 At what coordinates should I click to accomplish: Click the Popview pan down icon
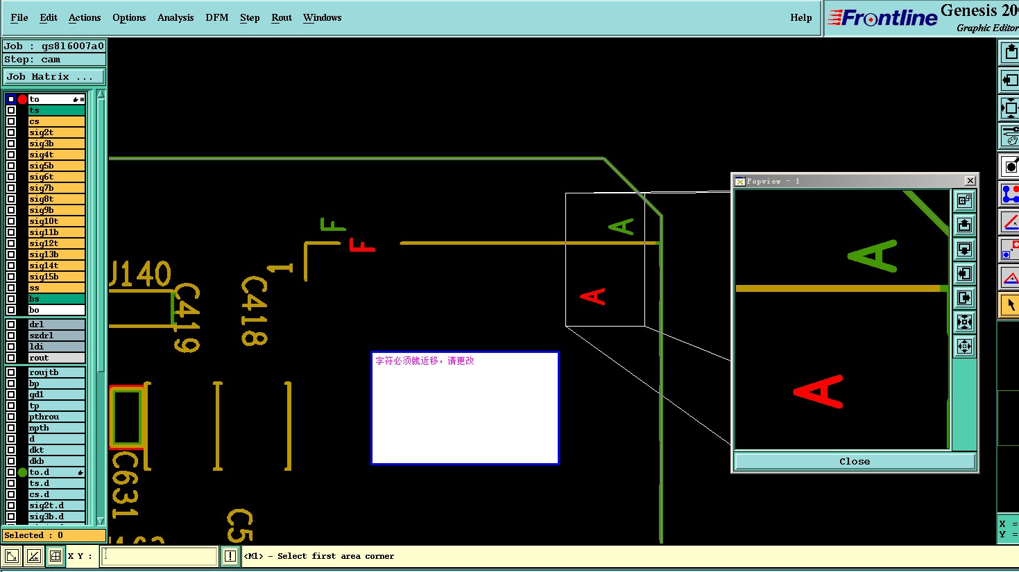(x=964, y=249)
